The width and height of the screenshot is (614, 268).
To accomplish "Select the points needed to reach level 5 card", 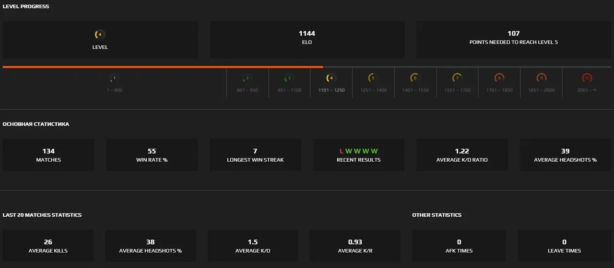I will click(x=514, y=40).
